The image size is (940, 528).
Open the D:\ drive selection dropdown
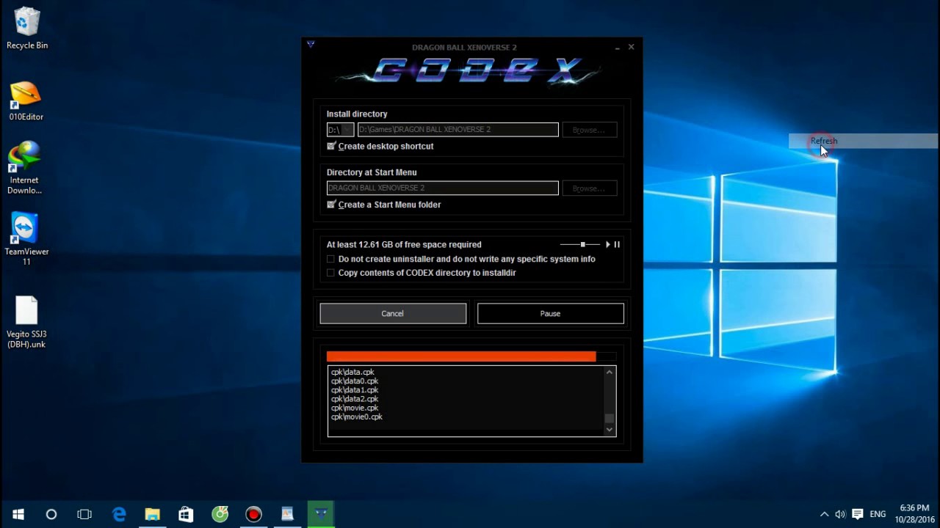point(340,130)
